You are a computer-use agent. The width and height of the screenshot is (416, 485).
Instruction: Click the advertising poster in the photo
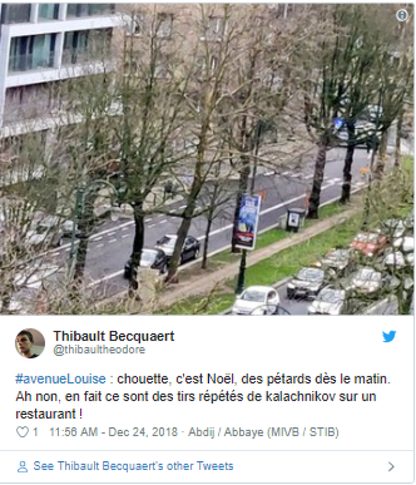[x=246, y=222]
